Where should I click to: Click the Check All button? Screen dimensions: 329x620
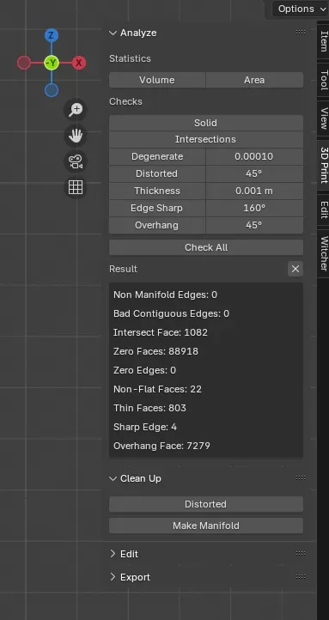[x=206, y=247]
